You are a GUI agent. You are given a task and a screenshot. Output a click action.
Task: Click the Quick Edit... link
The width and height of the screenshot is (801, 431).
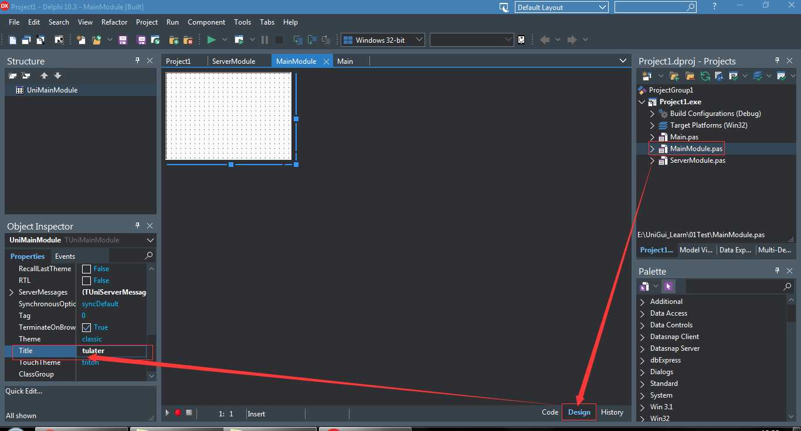(x=24, y=391)
